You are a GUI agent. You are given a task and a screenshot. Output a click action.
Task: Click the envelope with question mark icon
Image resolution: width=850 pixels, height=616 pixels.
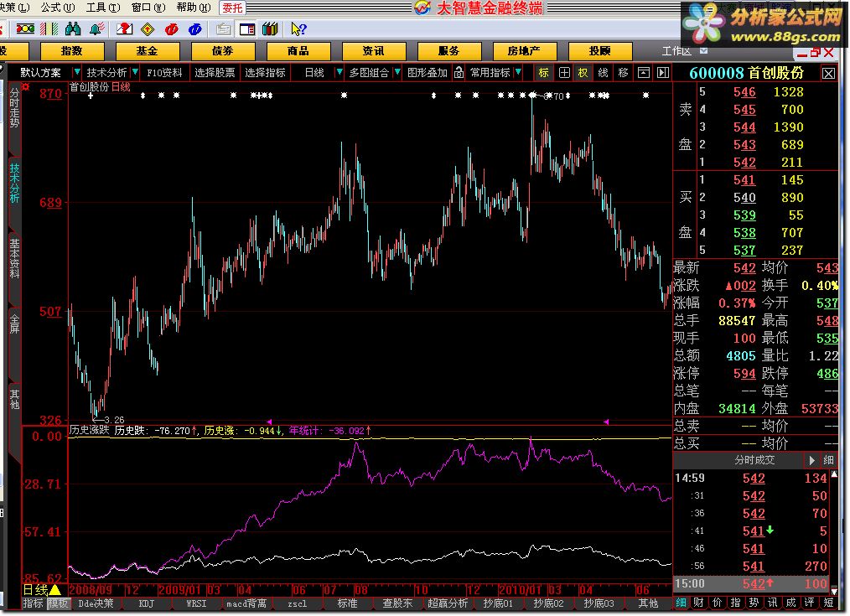tap(124, 28)
